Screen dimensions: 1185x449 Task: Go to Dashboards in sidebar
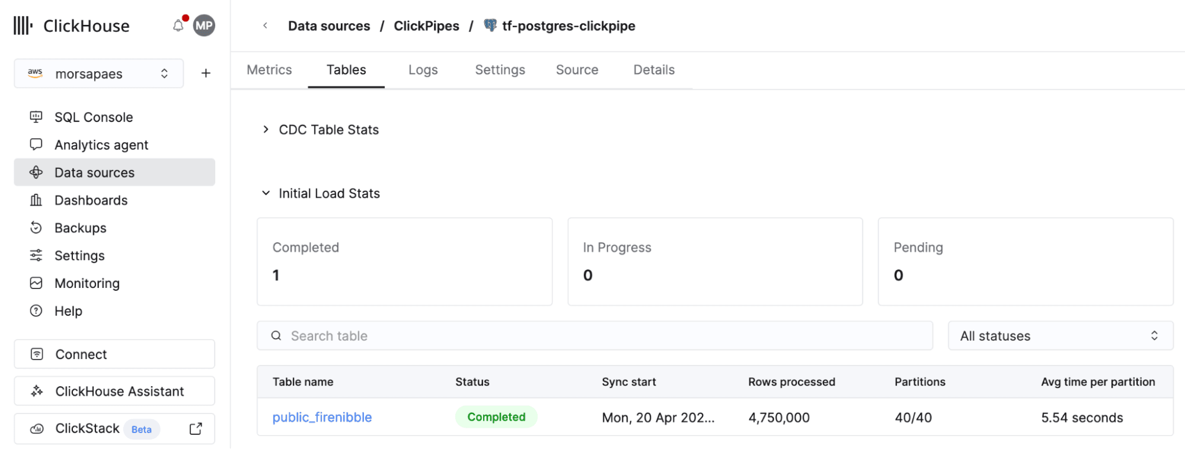click(x=91, y=200)
